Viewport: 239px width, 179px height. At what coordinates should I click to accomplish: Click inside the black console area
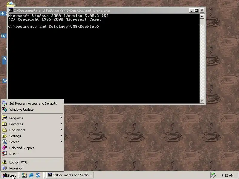point(104,58)
